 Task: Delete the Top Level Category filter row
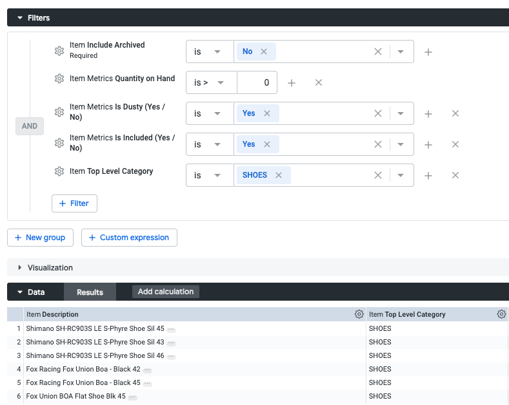click(455, 175)
